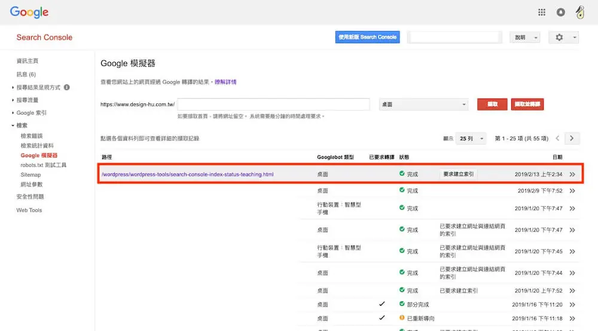This screenshot has height=331, width=598.
Task: Click the red 擷取 button
Action: (492, 105)
